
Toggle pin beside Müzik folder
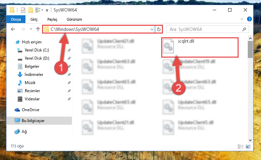point(69,83)
